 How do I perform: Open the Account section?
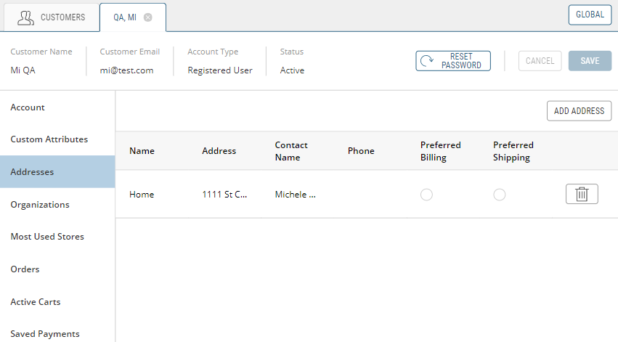point(28,107)
